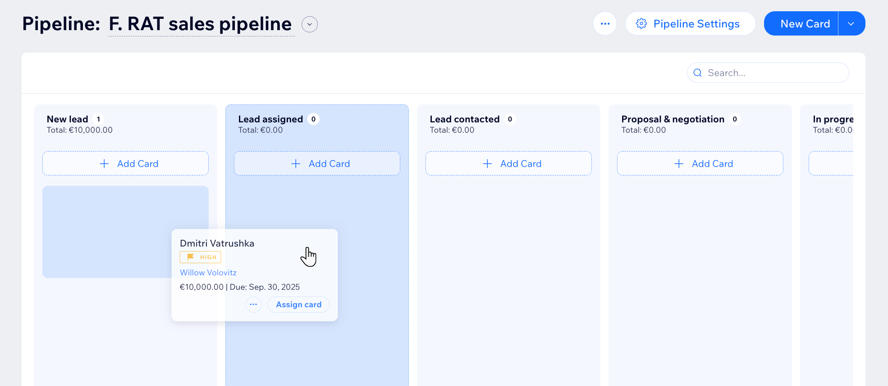Click the F. RAT sales pipeline name
The image size is (888, 386).
point(201,24)
